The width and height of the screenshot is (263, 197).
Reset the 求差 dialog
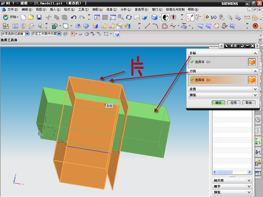(242, 46)
